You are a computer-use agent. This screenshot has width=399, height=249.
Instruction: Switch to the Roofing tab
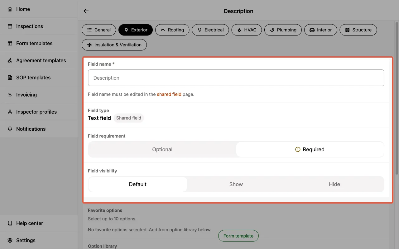(x=172, y=30)
